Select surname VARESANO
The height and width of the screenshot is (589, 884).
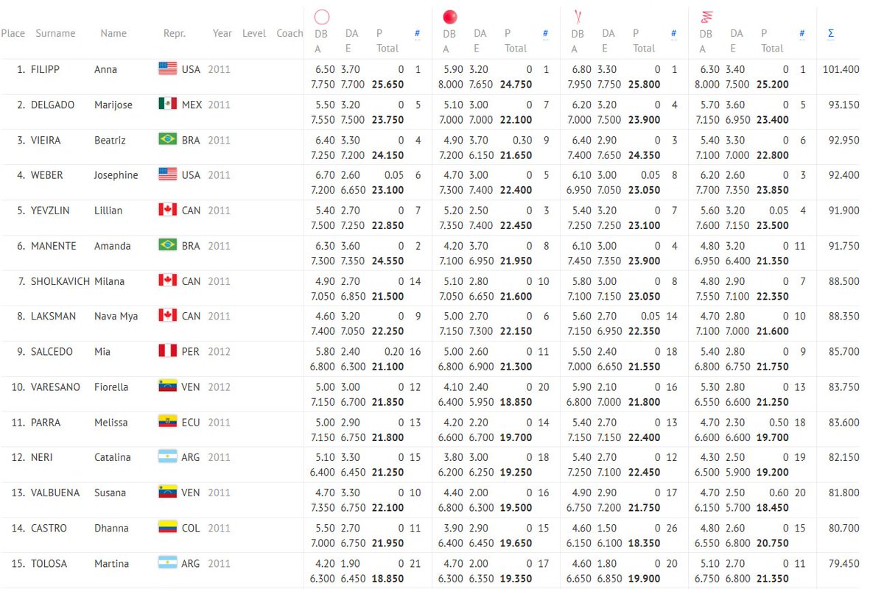(55, 387)
